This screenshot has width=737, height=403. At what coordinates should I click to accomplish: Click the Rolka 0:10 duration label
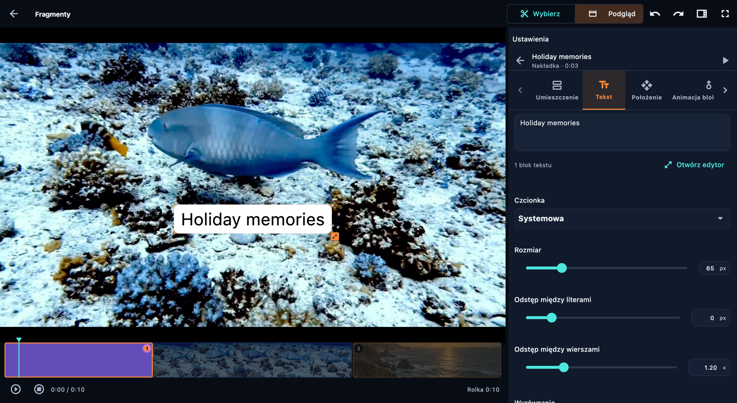coord(483,389)
